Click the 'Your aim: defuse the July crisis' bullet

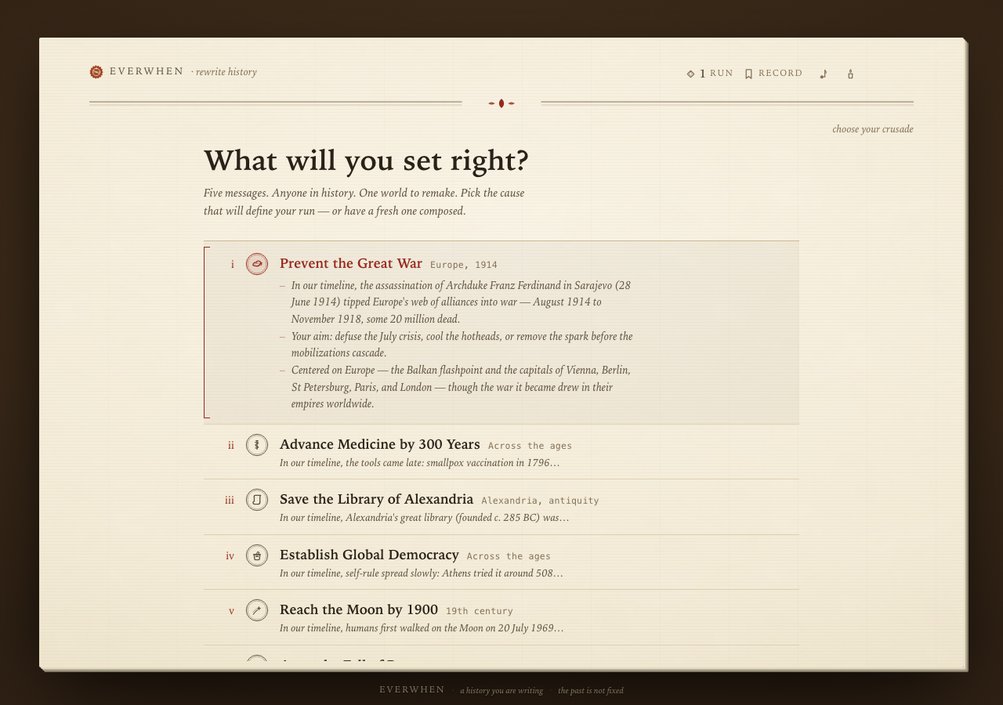462,345
